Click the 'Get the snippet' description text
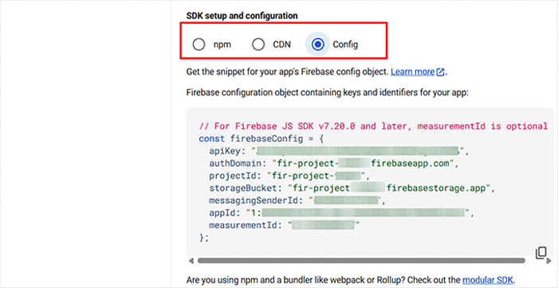The height and width of the screenshot is (288, 558). [288, 72]
